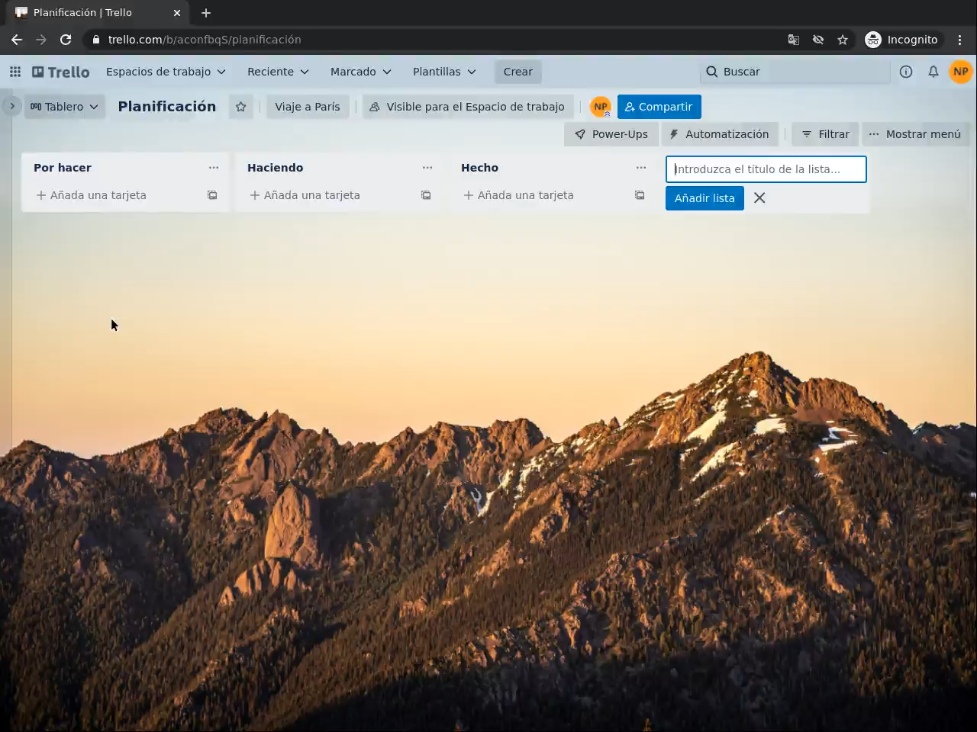Close the Planificación browser tab
The width and height of the screenshot is (977, 732).
tap(177, 13)
